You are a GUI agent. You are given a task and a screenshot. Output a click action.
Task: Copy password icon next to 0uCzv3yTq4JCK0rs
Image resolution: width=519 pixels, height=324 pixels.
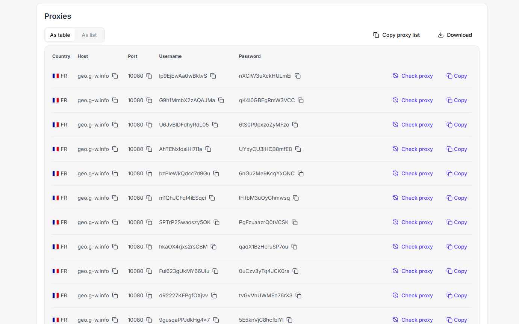(x=295, y=271)
